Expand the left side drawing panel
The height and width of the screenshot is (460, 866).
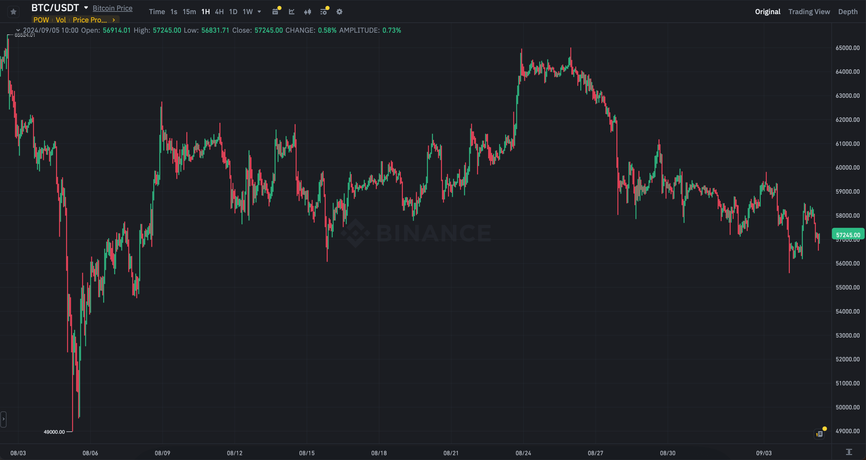3,419
